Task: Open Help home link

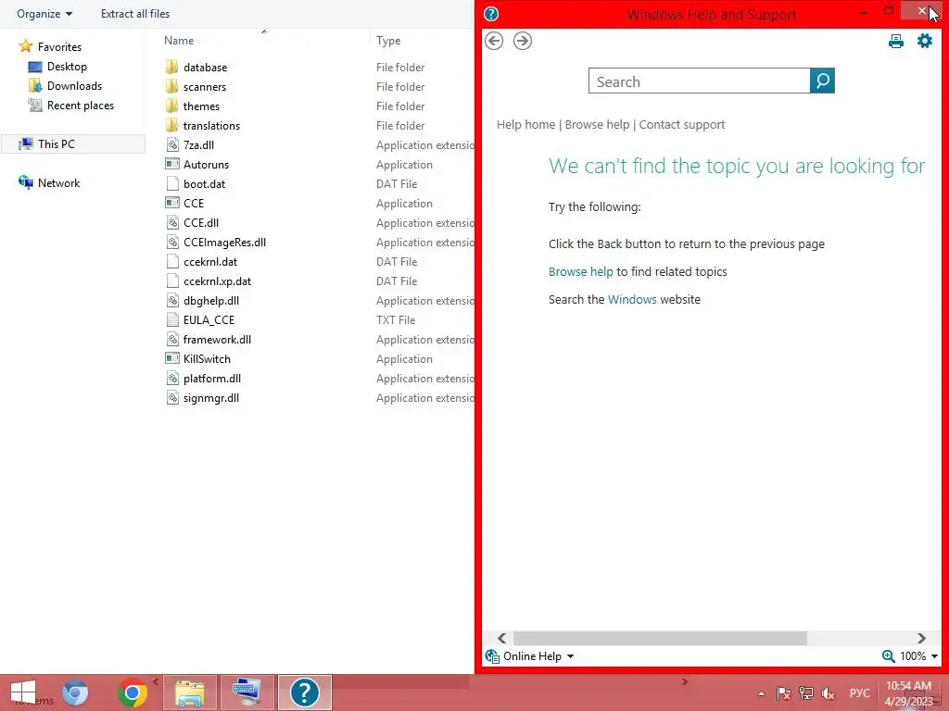Action: coord(526,125)
